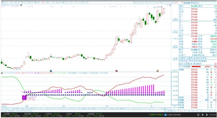The height and width of the screenshot is (118, 217).
Task: Click the diamond icon above the price axis
Action: (x=167, y=5)
